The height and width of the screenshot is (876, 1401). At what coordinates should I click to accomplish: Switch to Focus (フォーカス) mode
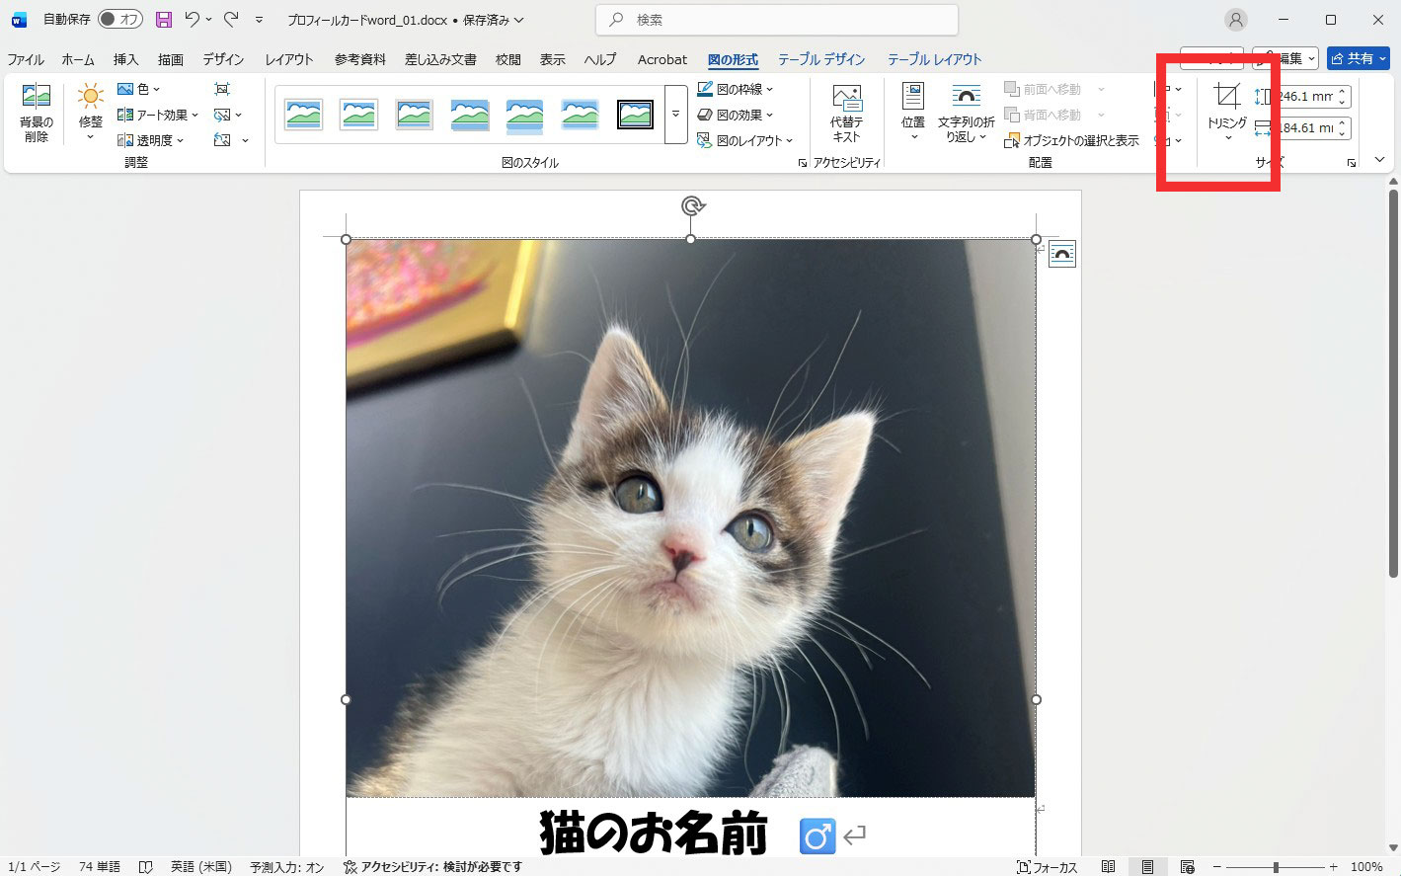[1047, 867]
